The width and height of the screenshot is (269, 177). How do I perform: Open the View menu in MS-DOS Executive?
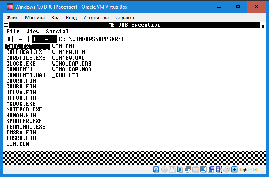pos(33,32)
